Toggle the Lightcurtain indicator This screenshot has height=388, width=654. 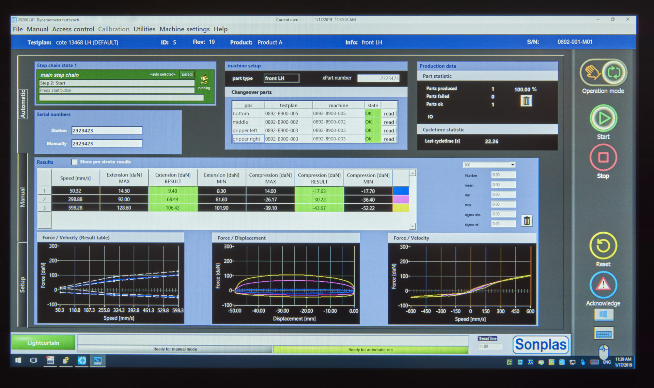point(43,343)
